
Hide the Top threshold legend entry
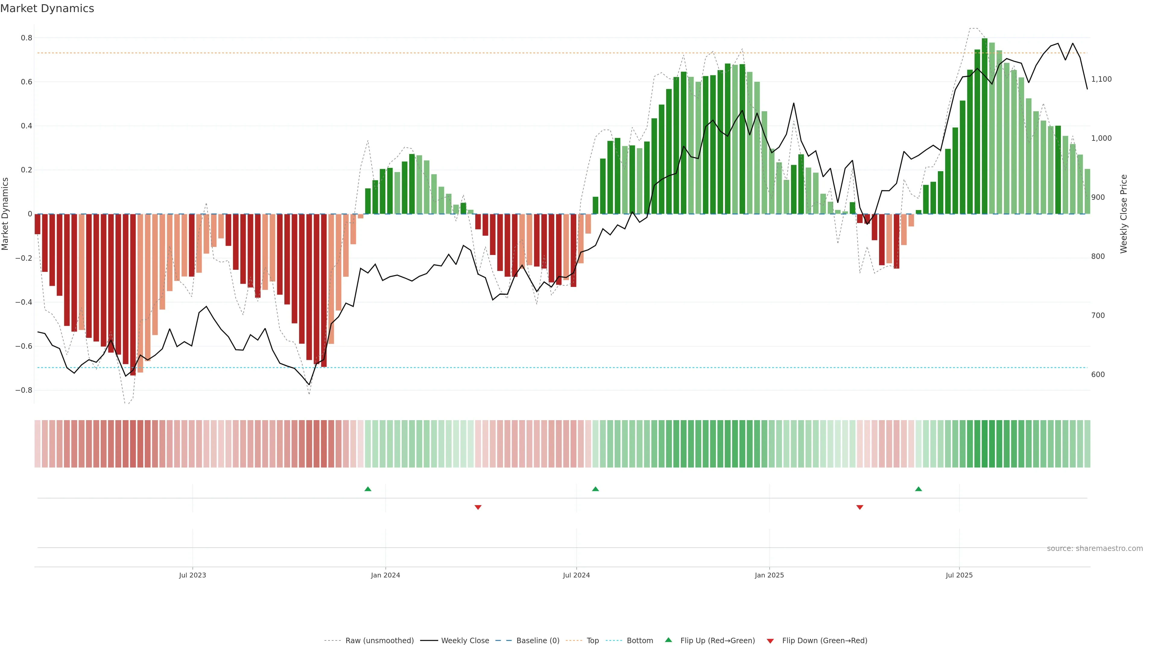(x=593, y=640)
